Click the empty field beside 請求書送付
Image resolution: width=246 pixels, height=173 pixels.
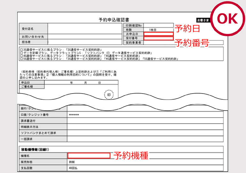coord(145,121)
